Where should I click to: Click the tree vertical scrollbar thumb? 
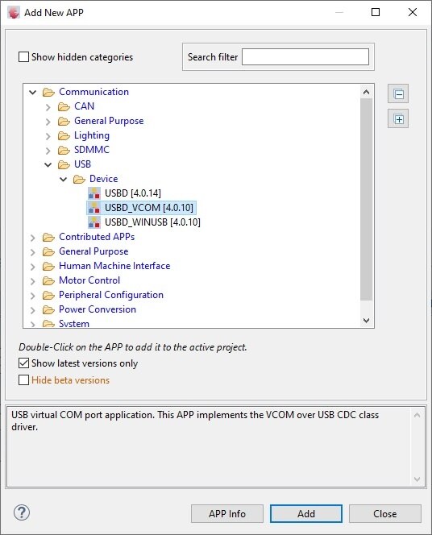coord(366,200)
